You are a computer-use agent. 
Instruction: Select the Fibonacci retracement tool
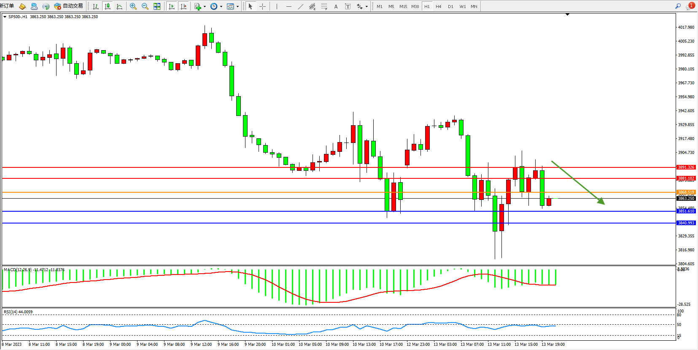tap(324, 6)
